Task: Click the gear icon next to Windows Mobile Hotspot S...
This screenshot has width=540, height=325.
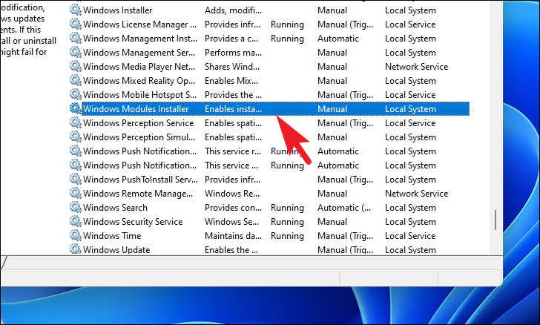Action: coord(76,94)
